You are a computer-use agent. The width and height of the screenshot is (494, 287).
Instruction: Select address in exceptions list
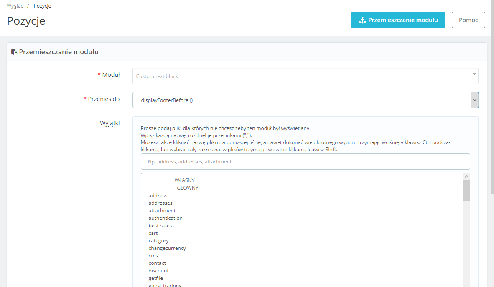(x=158, y=196)
